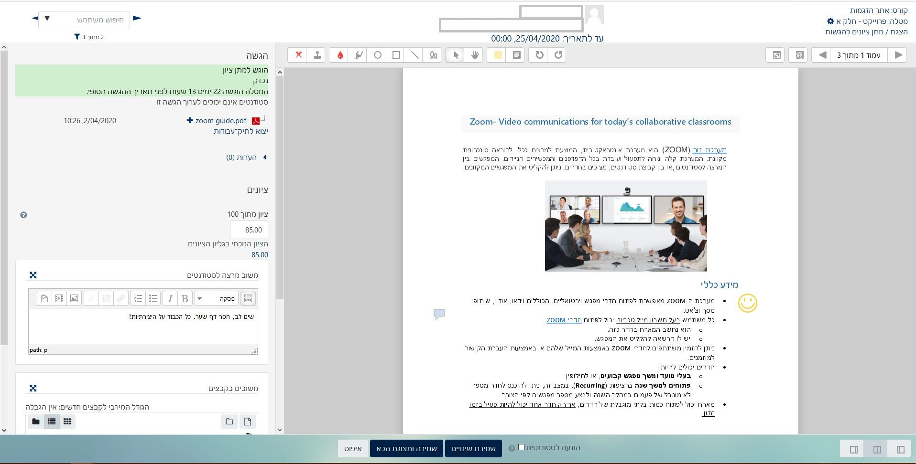Insert image in feedback editor
This screenshot has width=916, height=464.
pos(74,298)
